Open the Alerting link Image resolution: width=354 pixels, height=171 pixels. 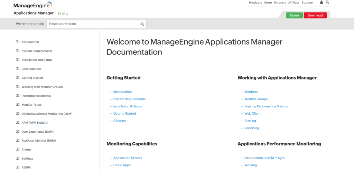click(x=250, y=121)
